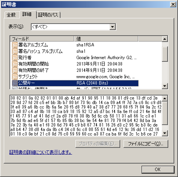Switch to the 全般 tab
The height and width of the screenshot is (177, 178).
pos(11,15)
